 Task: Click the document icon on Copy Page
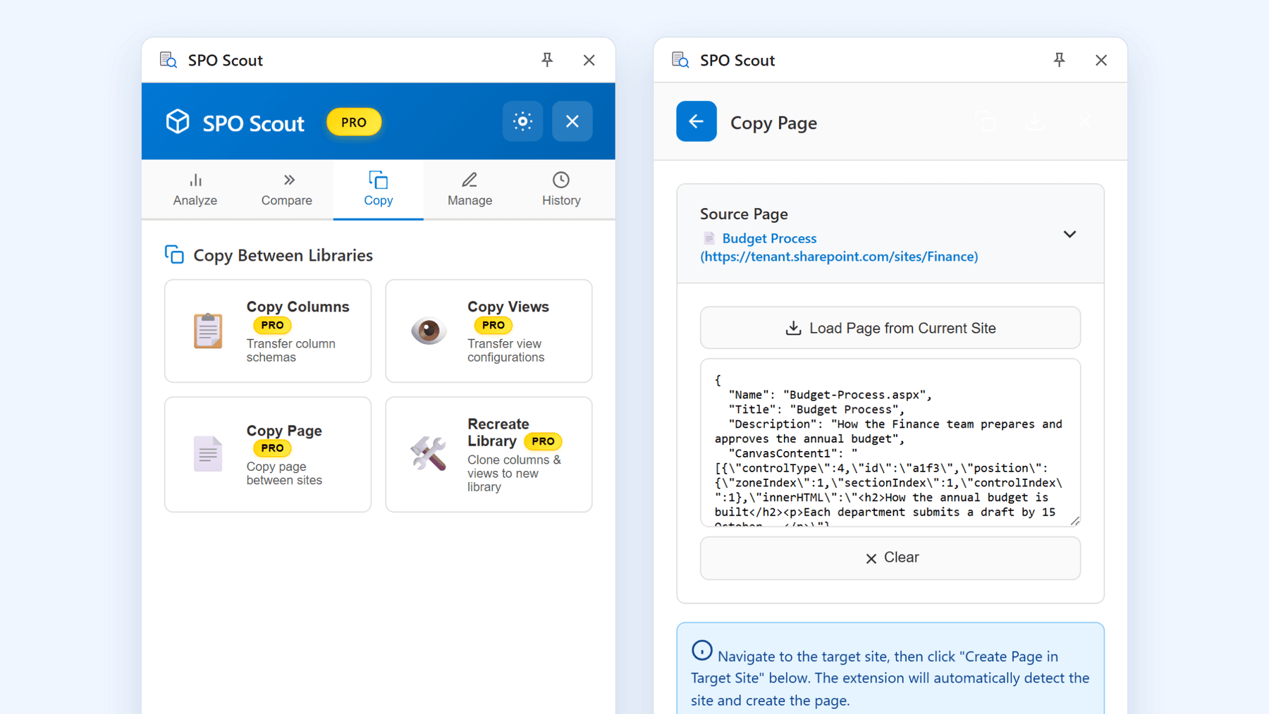pos(208,454)
